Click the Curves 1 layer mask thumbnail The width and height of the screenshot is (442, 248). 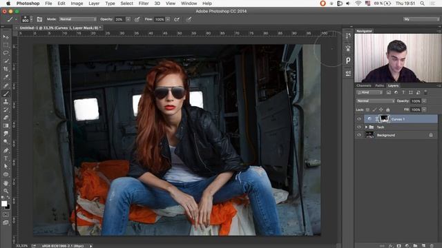point(384,119)
